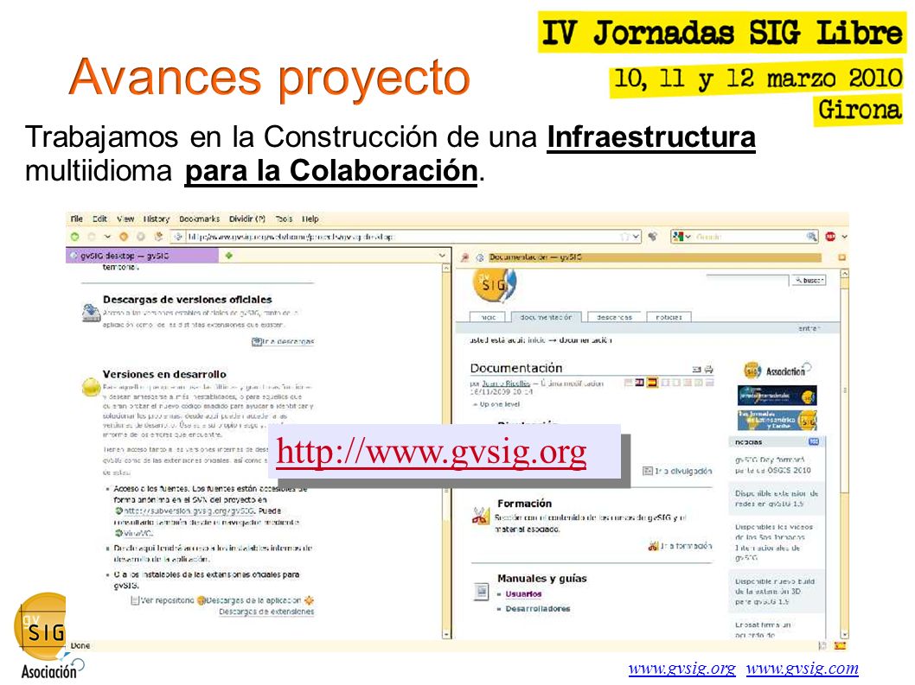Follow the 'Ir a divulgación' link

(x=677, y=471)
